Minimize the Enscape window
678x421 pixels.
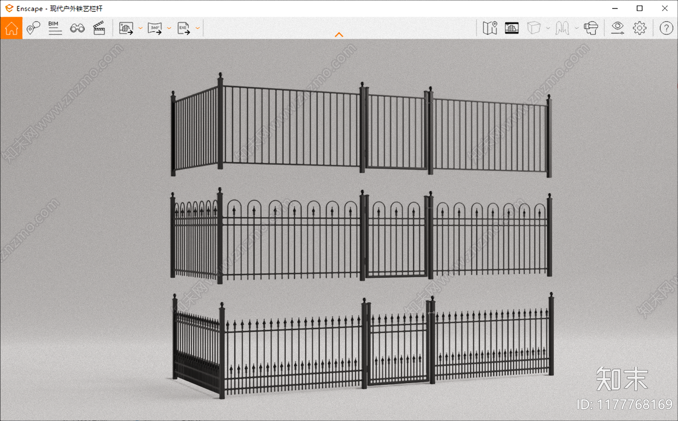tap(615, 8)
